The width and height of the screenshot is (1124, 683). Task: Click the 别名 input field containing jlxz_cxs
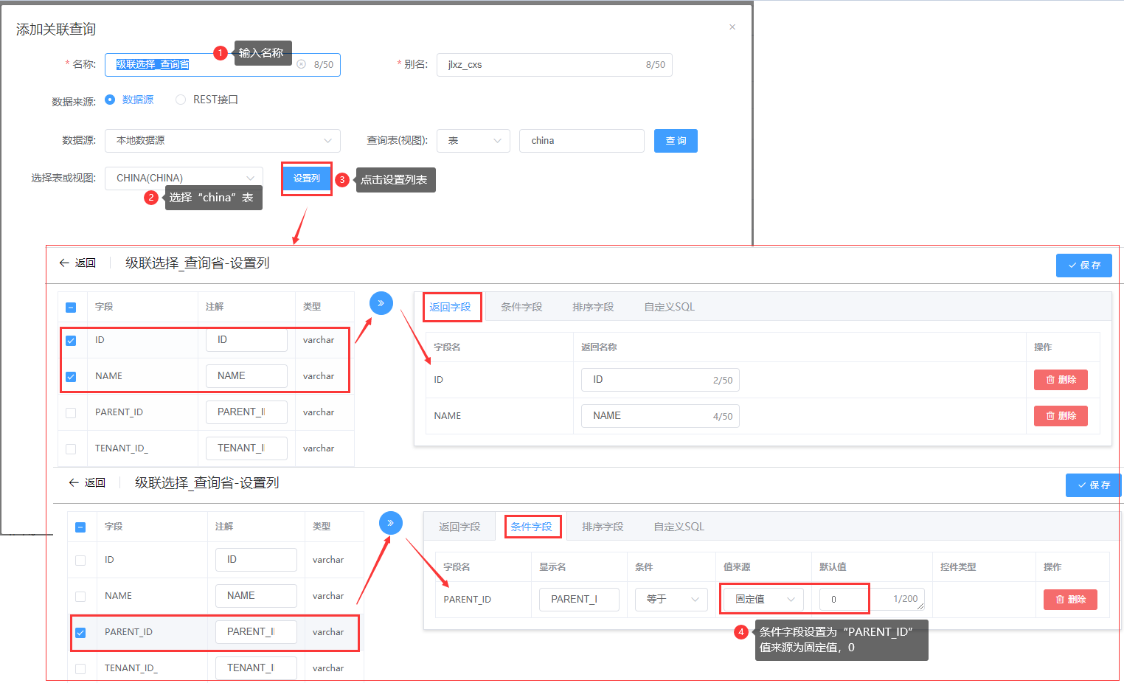(542, 65)
